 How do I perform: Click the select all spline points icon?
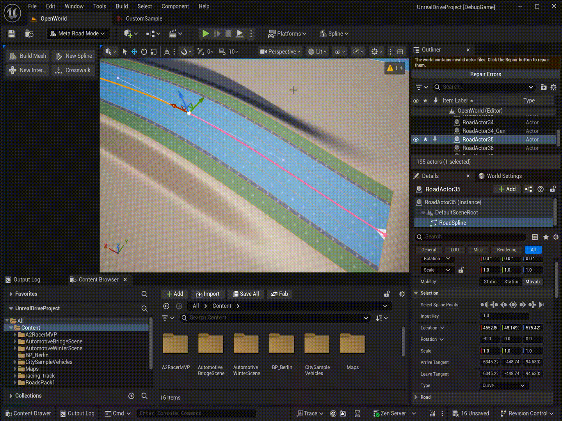(x=513, y=305)
